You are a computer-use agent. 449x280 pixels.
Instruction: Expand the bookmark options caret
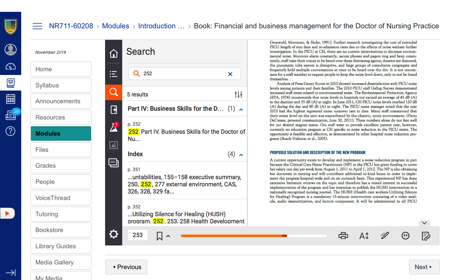point(168,236)
